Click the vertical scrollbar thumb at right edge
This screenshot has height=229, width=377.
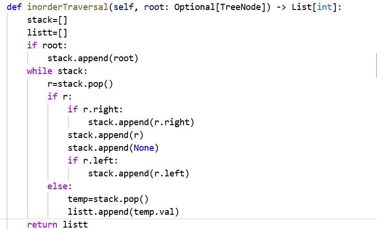[x=376, y=65]
